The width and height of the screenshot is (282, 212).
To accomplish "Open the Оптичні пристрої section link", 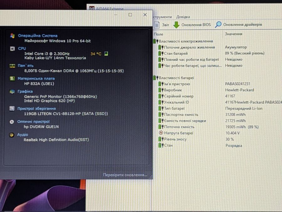I will [33, 122].
